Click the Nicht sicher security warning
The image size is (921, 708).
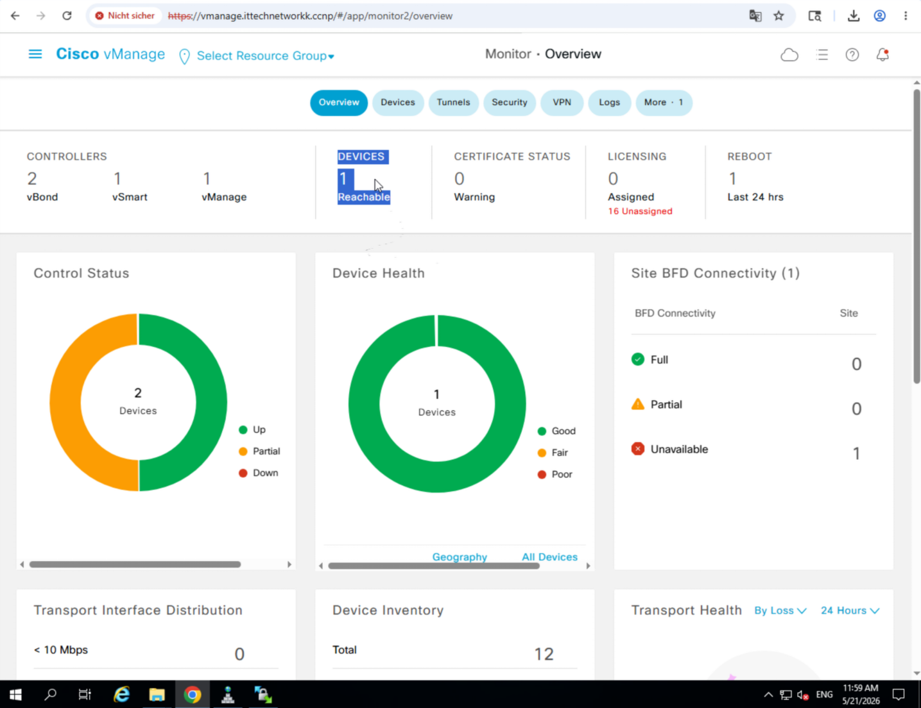[125, 15]
